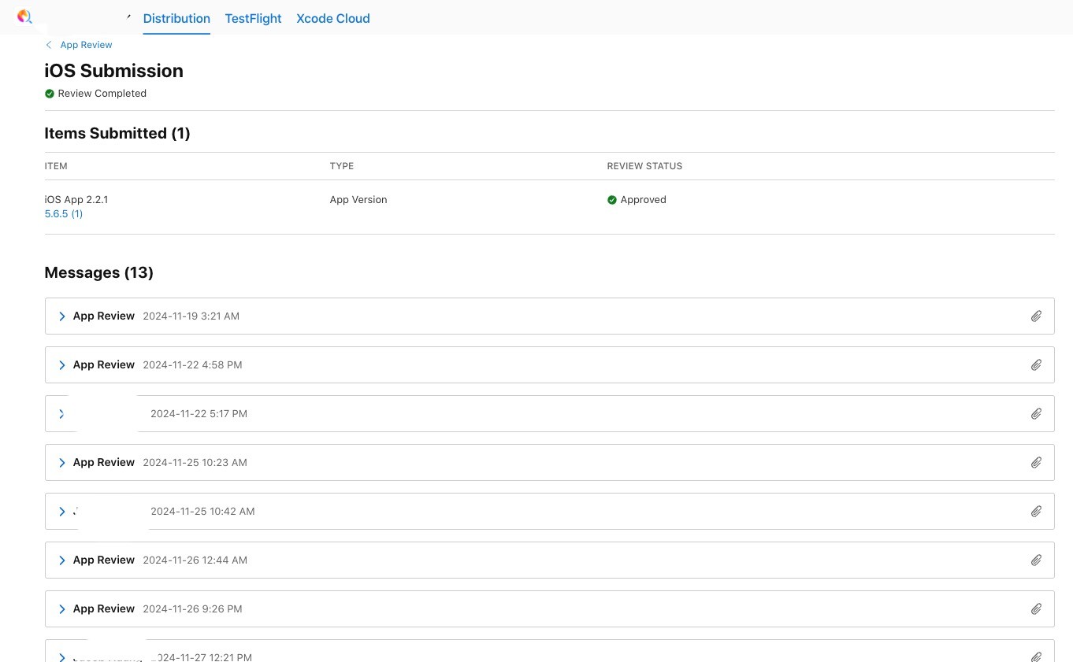Click the green Approved status icon
Image resolution: width=1073 pixels, height=662 pixels.
coord(612,200)
